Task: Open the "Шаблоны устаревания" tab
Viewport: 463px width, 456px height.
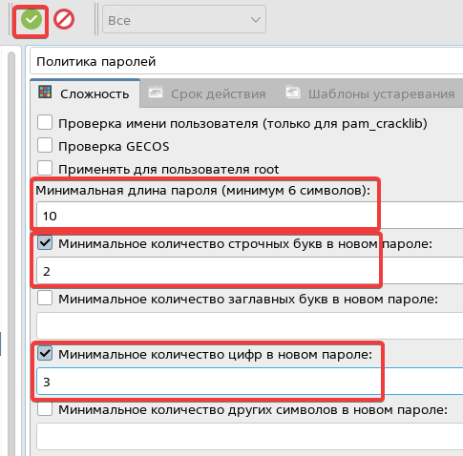Action: tap(370, 93)
